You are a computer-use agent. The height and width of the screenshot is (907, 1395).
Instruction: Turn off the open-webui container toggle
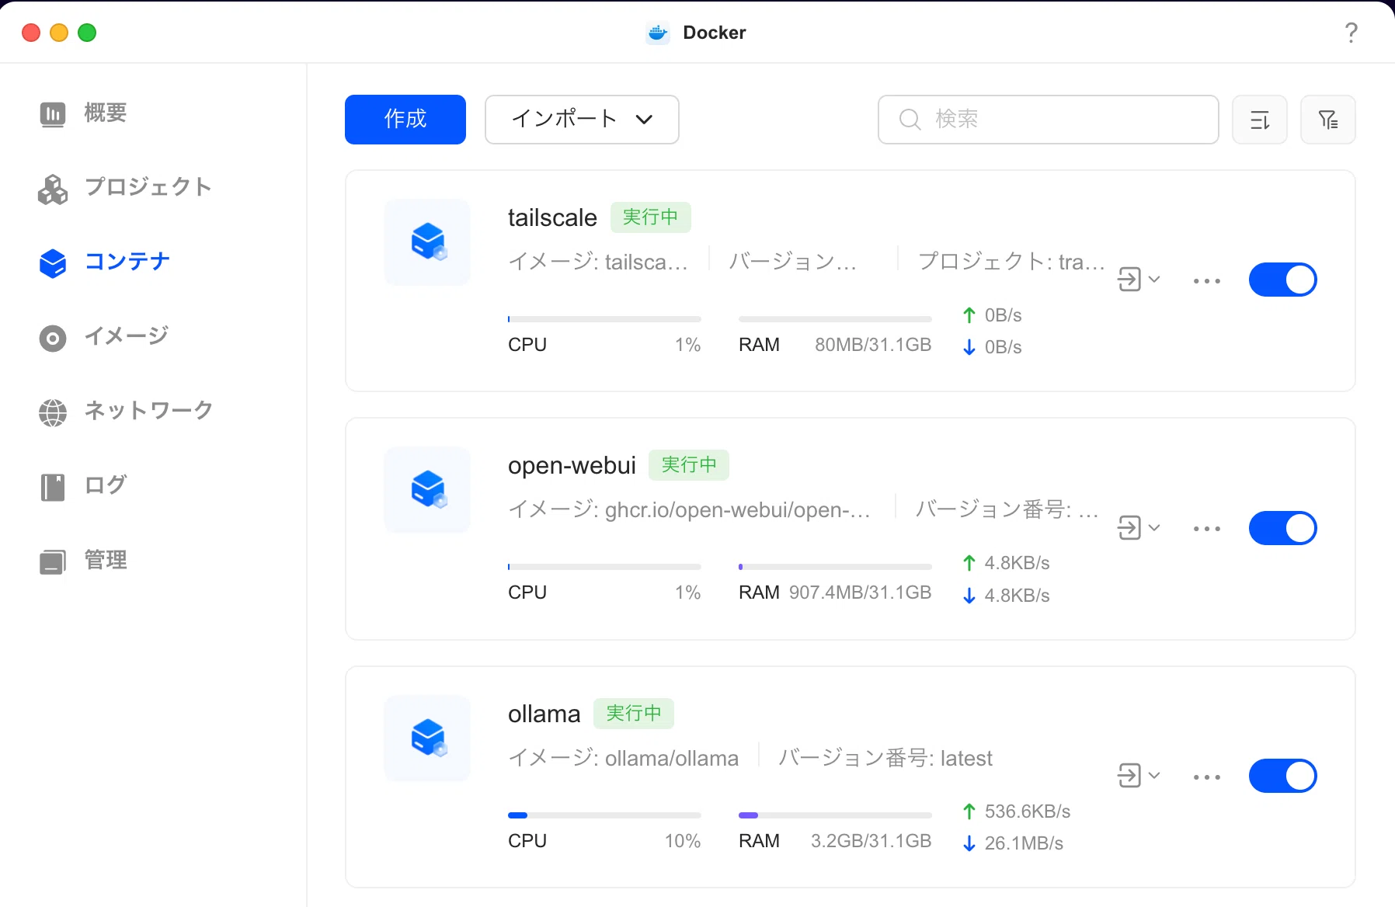pos(1283,528)
